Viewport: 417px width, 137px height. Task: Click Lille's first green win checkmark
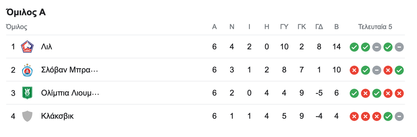click(354, 47)
